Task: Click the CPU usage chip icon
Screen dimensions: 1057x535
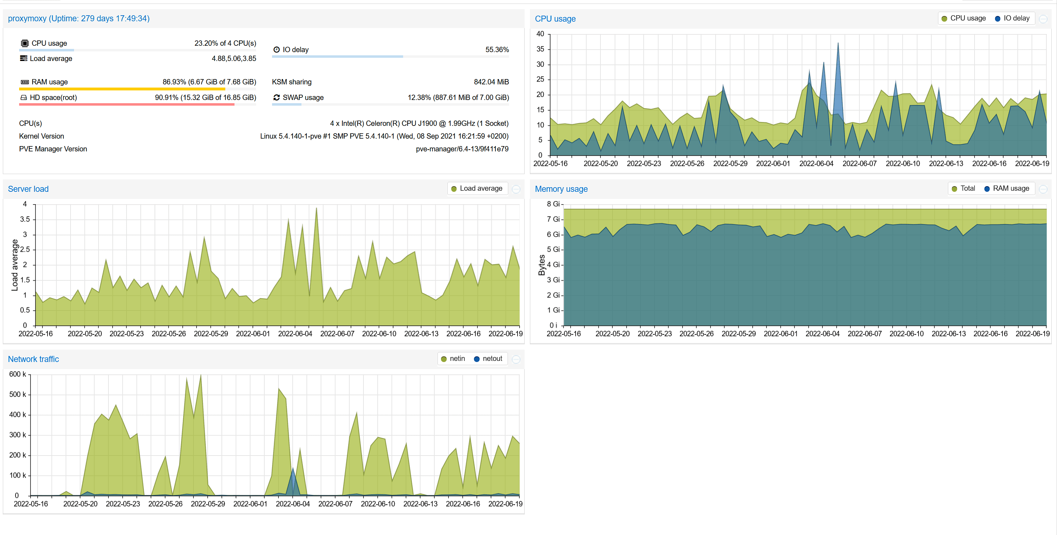Action: (x=25, y=43)
